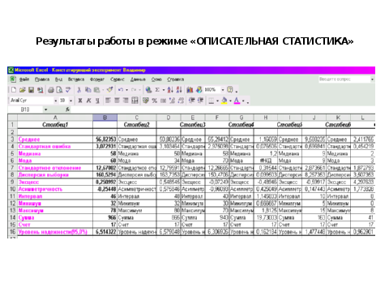Click the thousands separator format icon
Screen dimensions: 389x292
(163, 101)
